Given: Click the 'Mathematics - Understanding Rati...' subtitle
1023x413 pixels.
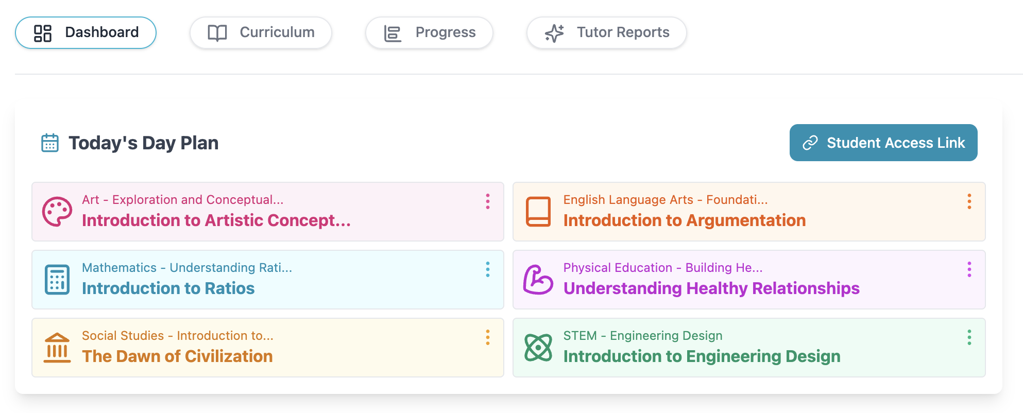Looking at the screenshot, I should click(x=187, y=268).
